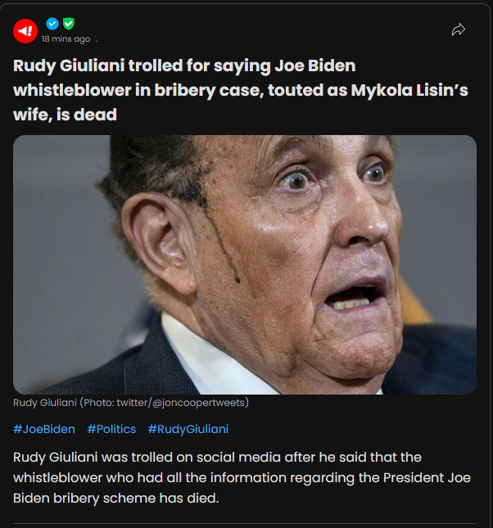493x528 pixels.
Task: Click the small dot after the timestamp
Action: pyautogui.click(x=96, y=39)
